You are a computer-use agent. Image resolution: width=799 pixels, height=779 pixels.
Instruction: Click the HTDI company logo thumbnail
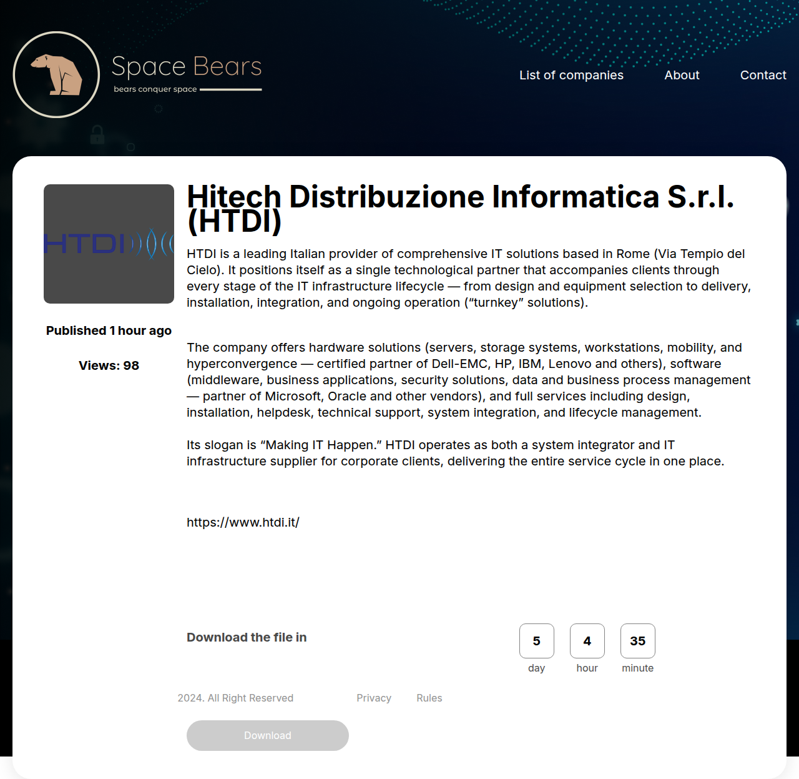coord(109,244)
